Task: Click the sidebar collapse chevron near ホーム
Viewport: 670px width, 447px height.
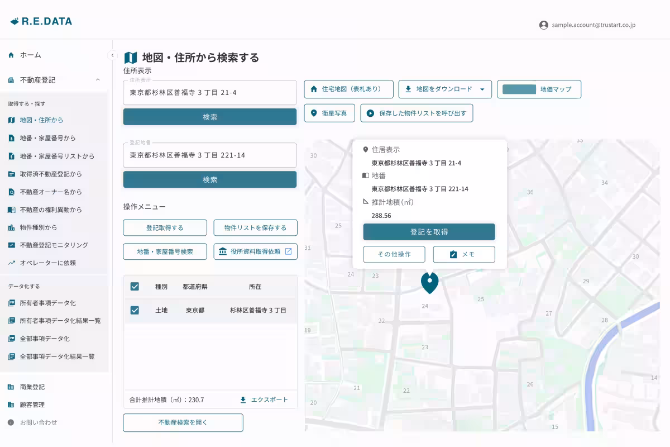Action: [x=112, y=55]
